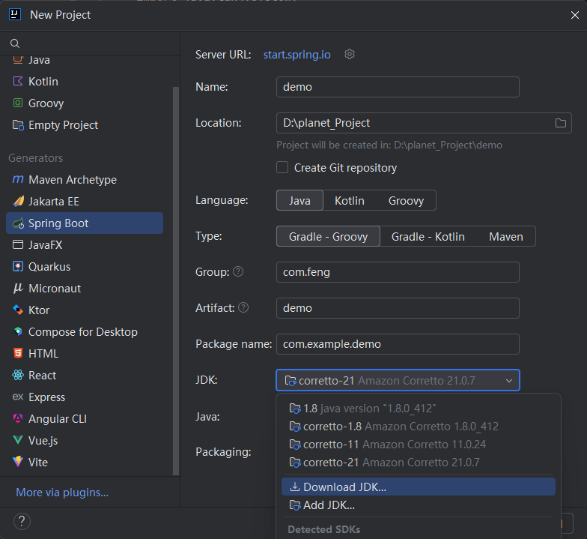The height and width of the screenshot is (539, 587).
Task: Choose Gradle - Kotlin build type
Action: pyautogui.click(x=428, y=237)
